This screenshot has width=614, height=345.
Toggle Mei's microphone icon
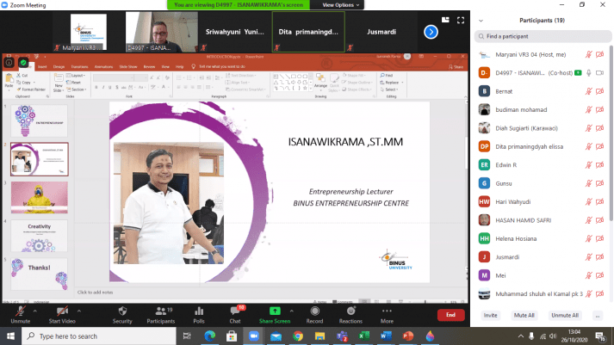pyautogui.click(x=588, y=275)
